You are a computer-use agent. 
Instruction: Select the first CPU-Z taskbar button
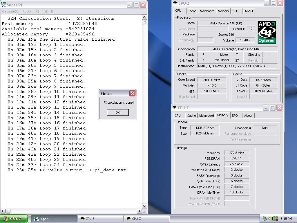point(101,219)
